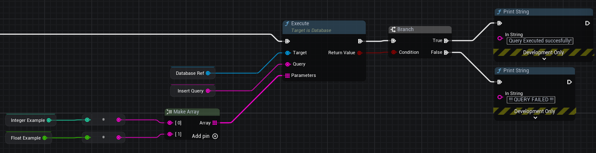Image resolution: width=596 pixels, height=153 pixels.
Task: Click the Make Array output Array pin
Action: [215, 123]
